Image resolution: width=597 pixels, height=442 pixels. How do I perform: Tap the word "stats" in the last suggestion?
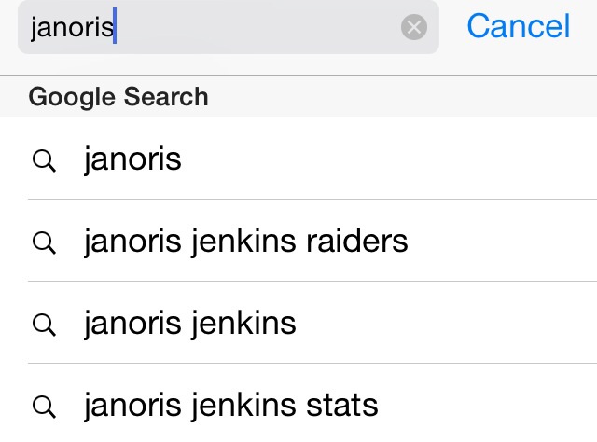tap(342, 405)
